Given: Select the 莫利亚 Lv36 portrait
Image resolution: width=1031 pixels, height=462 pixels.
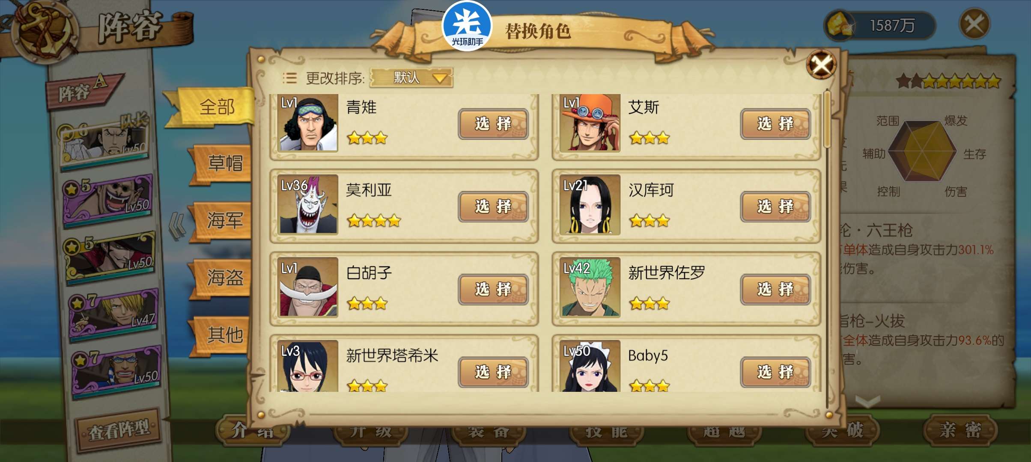Looking at the screenshot, I should pos(308,204).
